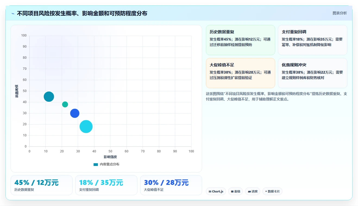
Task: Open the 大促峰值不足 risk card
Action: tap(240, 73)
